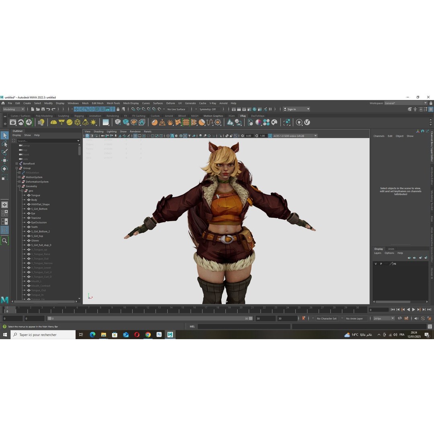Click the playback range slider bar

150,319
